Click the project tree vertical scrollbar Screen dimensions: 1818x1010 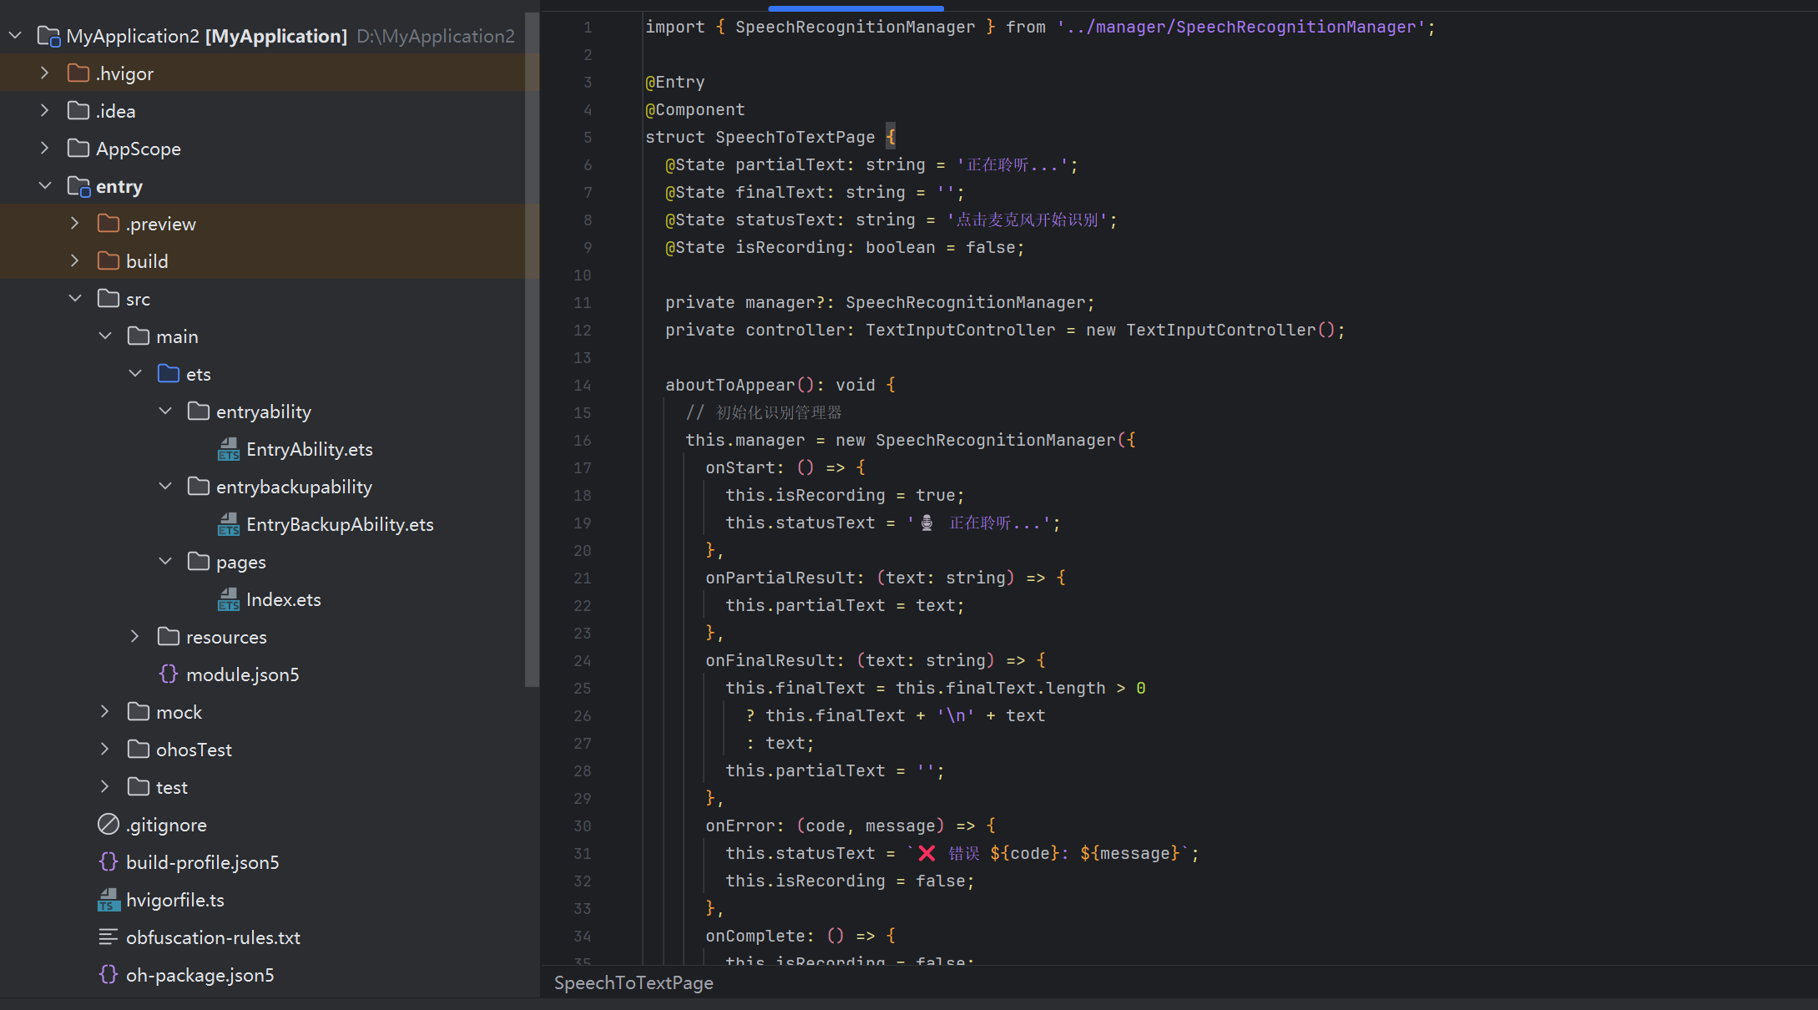(x=532, y=350)
